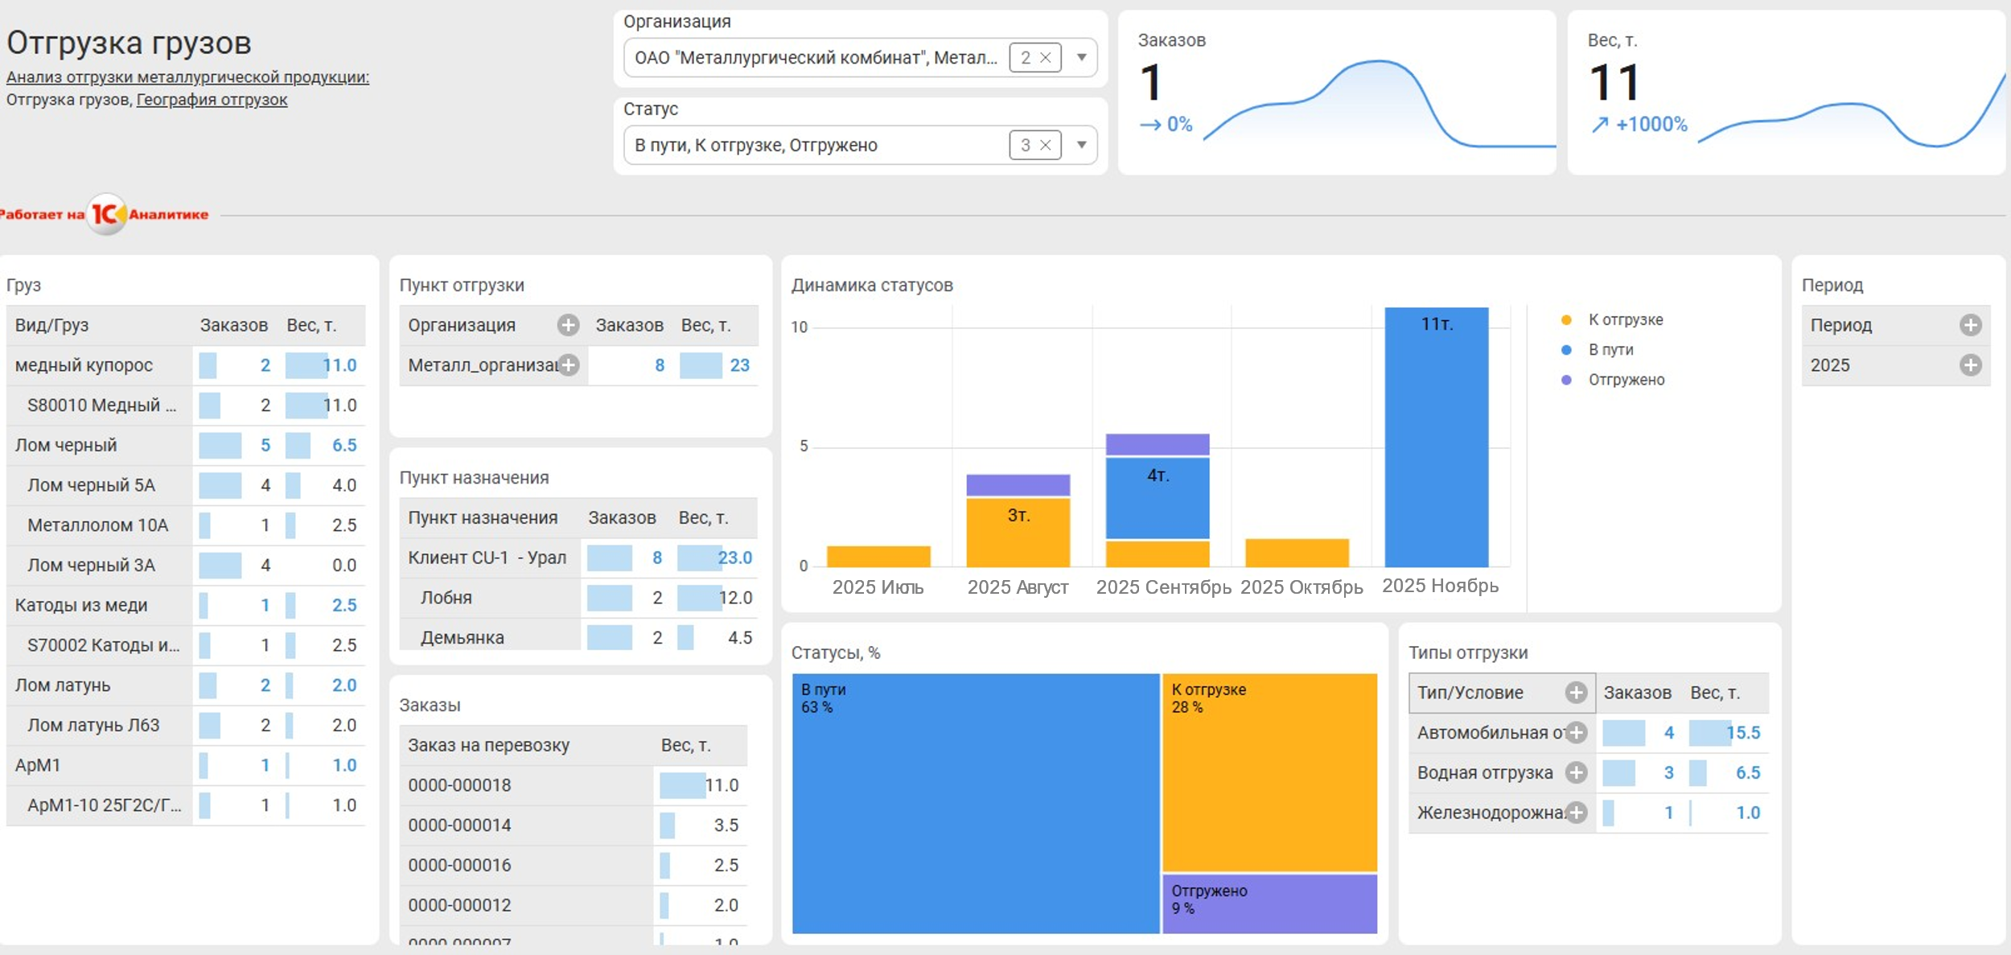
Task: Open the Анализ отгрузки металлургической продукции link
Action: pos(187,77)
